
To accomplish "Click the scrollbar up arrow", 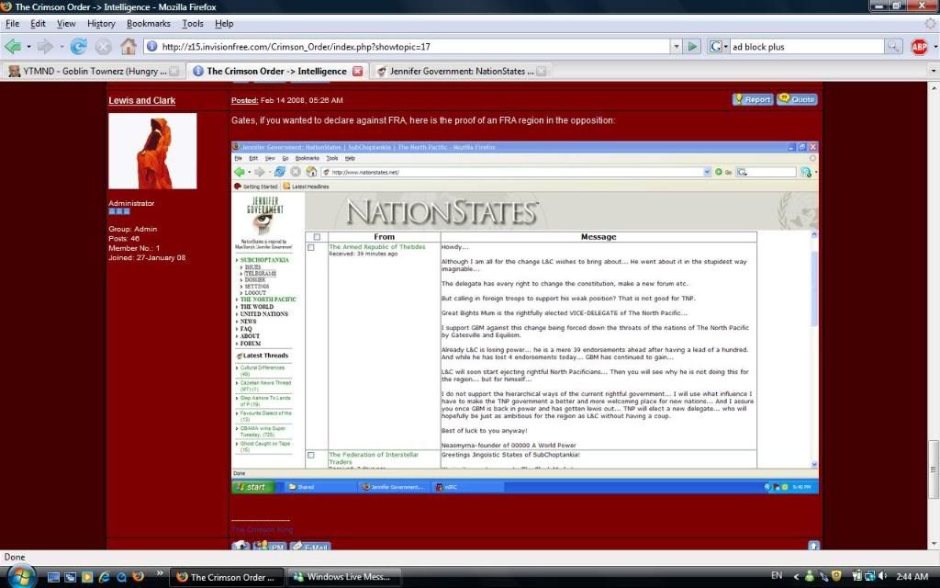I will click(934, 87).
